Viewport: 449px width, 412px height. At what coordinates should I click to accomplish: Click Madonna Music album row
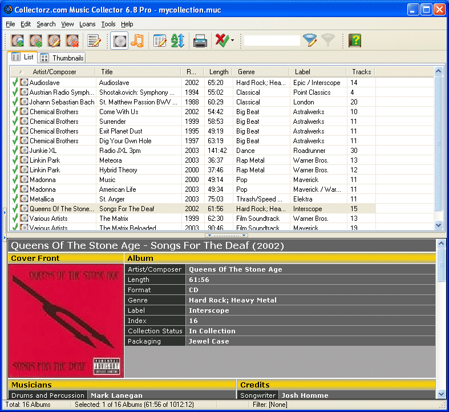[x=193, y=180]
